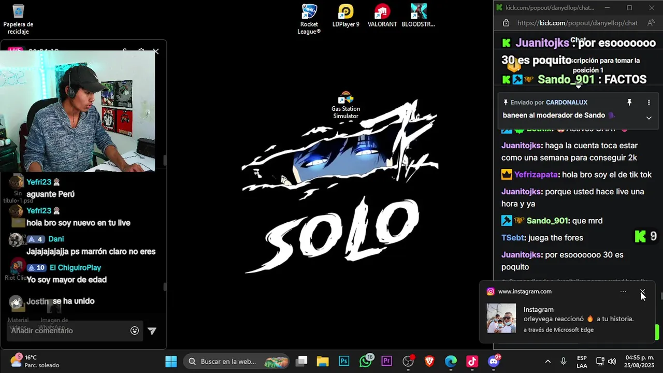Close the TikTok live overlay window
Screen dimensions: 663x373
(155, 51)
